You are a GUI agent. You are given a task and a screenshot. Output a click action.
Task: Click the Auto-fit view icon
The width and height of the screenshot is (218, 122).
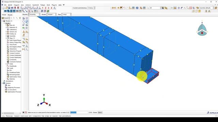(x=191, y=8)
